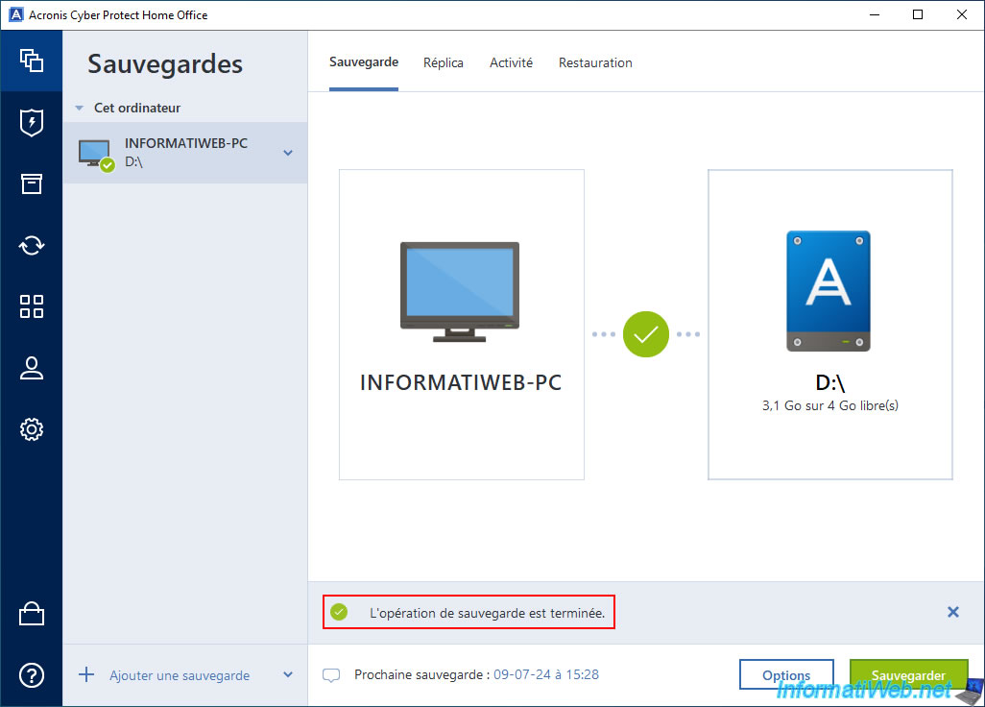Open the Help question mark icon

click(32, 675)
